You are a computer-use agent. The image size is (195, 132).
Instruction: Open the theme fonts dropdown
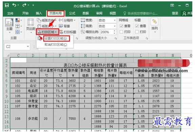[19, 26]
